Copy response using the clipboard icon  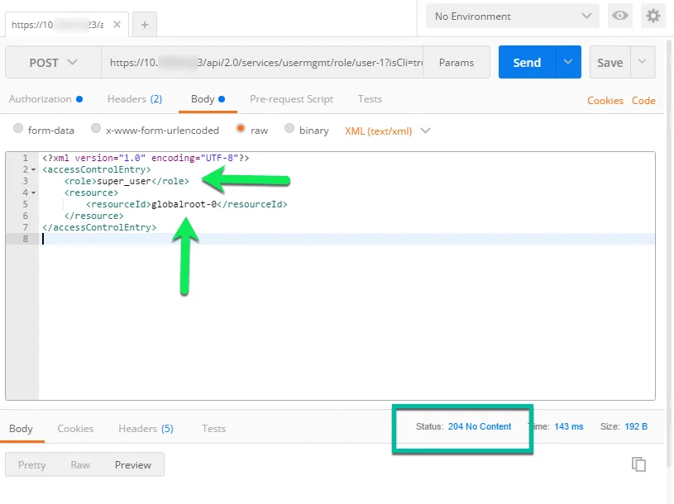tap(638, 464)
